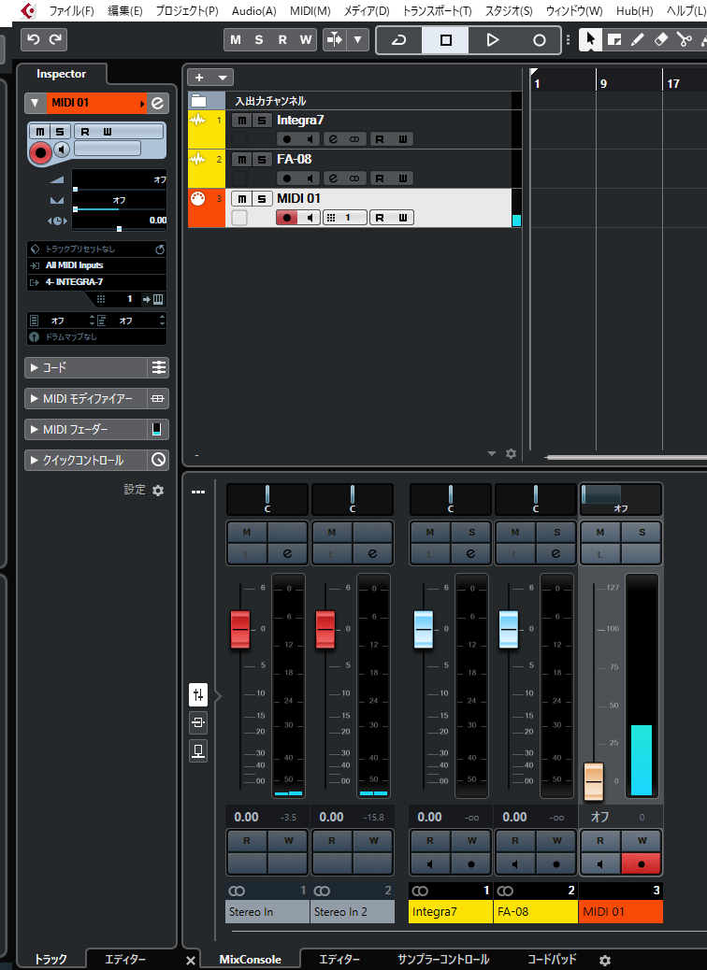
Task: Click MixConsole Sends view icon
Action: point(198,751)
